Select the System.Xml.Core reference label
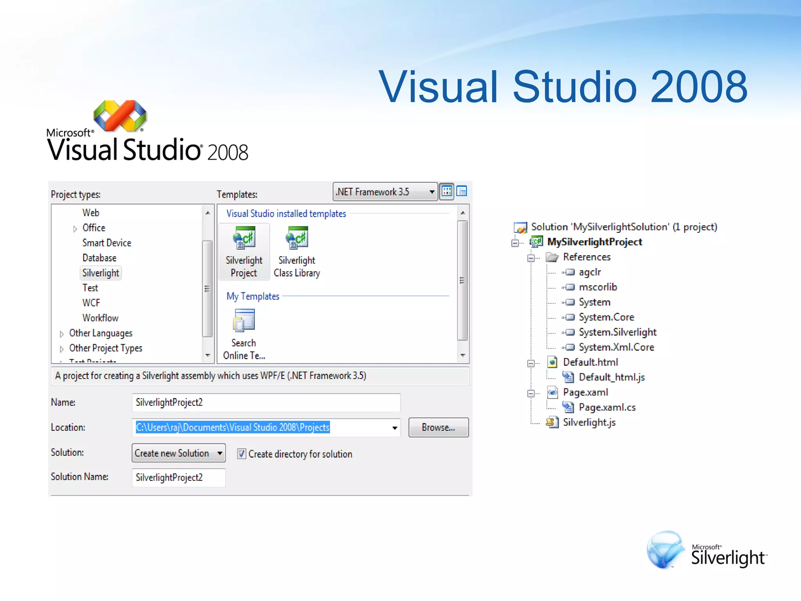The width and height of the screenshot is (801, 601). pos(616,347)
